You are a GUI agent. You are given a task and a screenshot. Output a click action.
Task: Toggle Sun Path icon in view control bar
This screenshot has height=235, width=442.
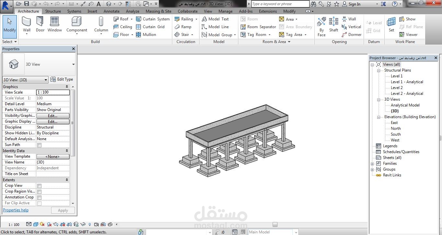click(x=42, y=224)
